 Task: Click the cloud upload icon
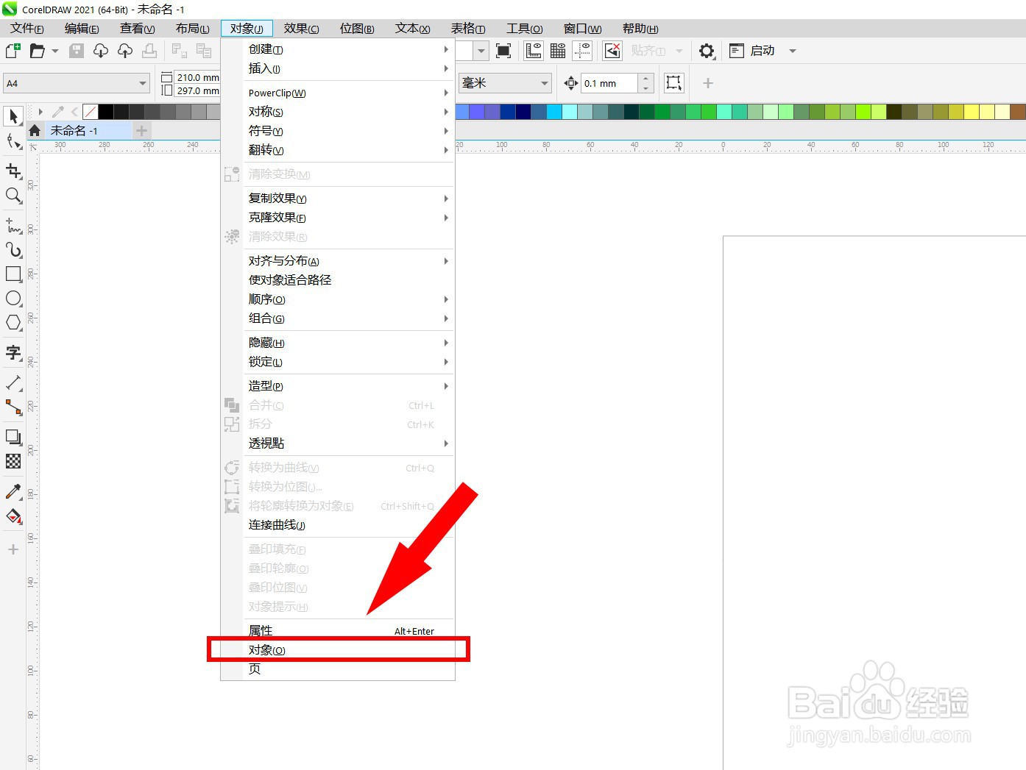(x=125, y=51)
